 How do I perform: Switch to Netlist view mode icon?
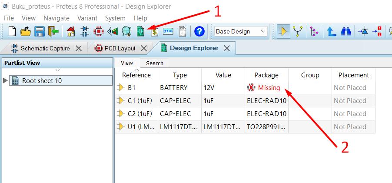coord(298,31)
